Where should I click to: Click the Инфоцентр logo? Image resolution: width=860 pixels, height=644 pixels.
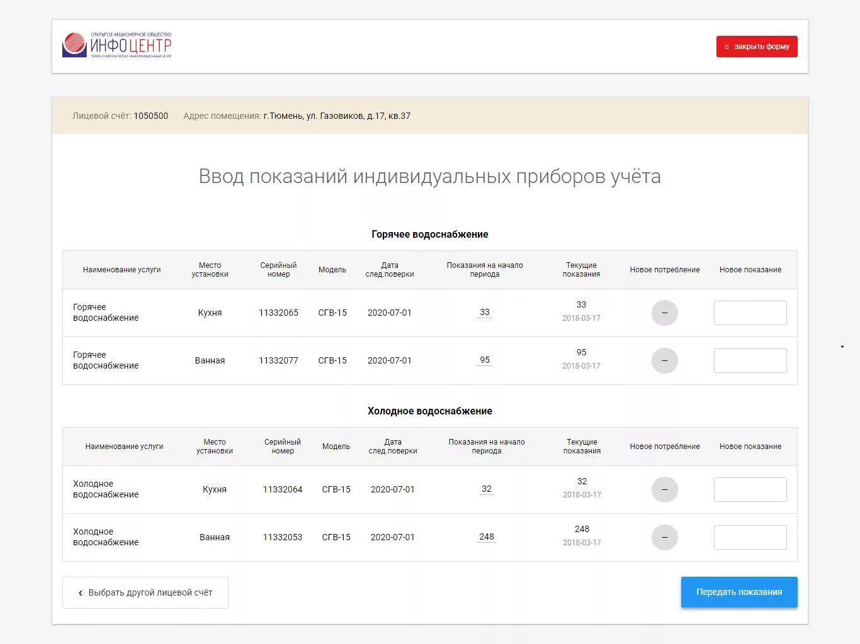coord(116,45)
